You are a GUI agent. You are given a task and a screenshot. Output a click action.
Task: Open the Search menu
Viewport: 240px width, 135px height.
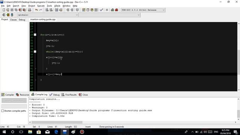[16, 6]
